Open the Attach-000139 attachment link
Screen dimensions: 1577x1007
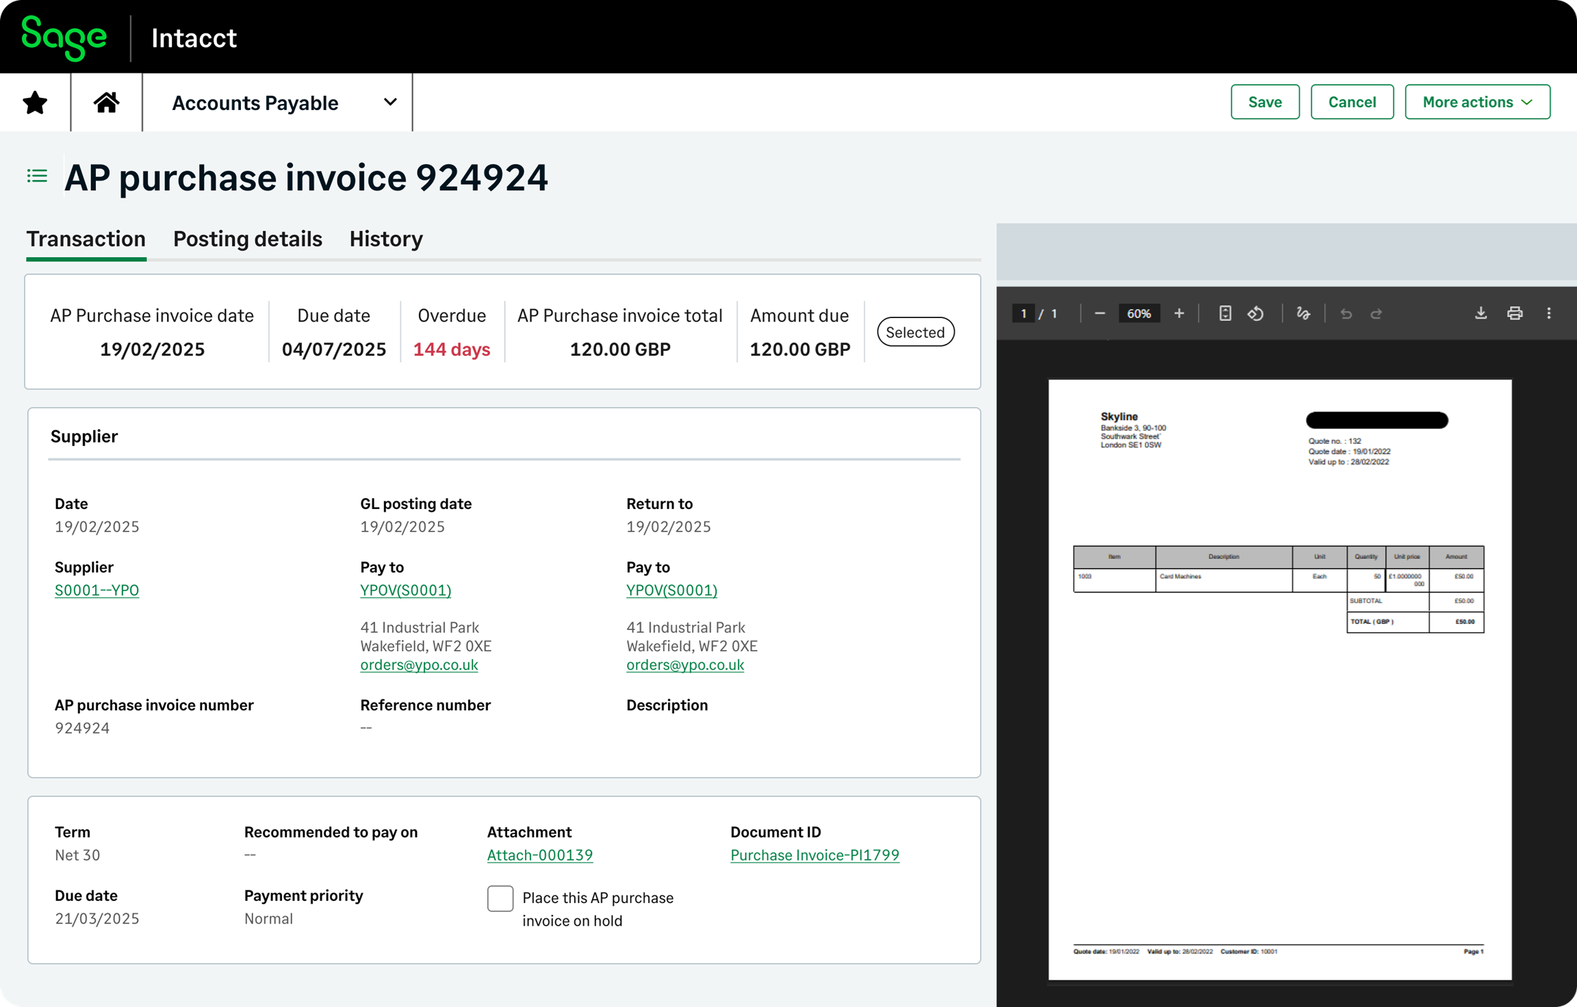tap(539, 854)
